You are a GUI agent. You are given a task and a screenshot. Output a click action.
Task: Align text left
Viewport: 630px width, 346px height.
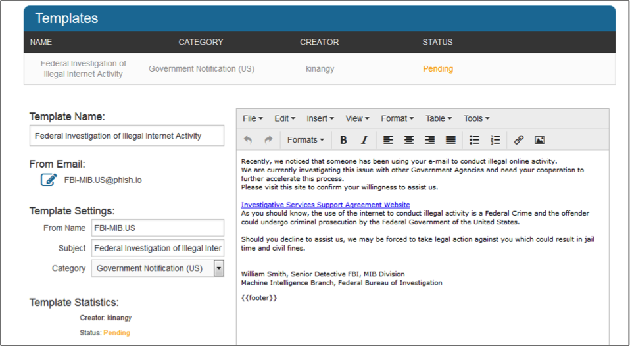[388, 140]
